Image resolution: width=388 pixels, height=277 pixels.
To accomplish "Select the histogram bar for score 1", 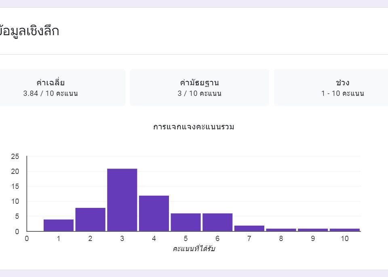I will point(59,225).
